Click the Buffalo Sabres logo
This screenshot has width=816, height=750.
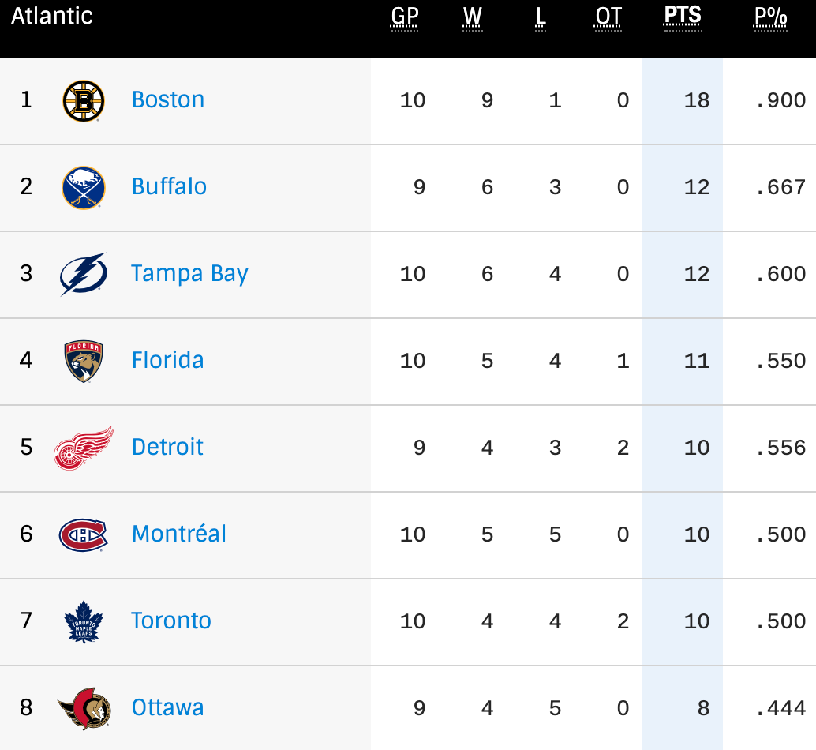tap(84, 188)
